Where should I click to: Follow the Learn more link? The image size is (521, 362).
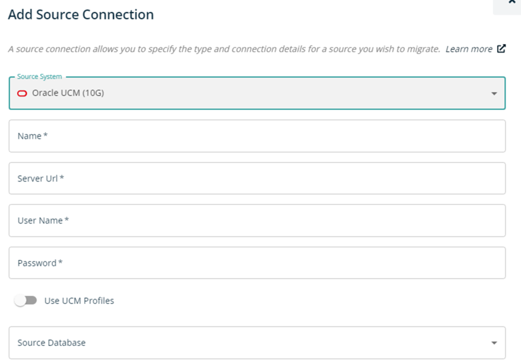(x=469, y=49)
